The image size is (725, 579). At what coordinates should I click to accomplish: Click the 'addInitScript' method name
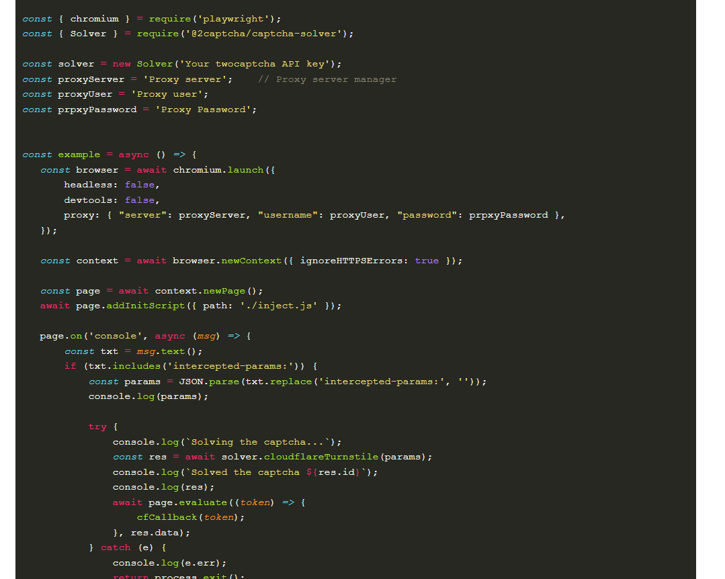click(x=146, y=306)
